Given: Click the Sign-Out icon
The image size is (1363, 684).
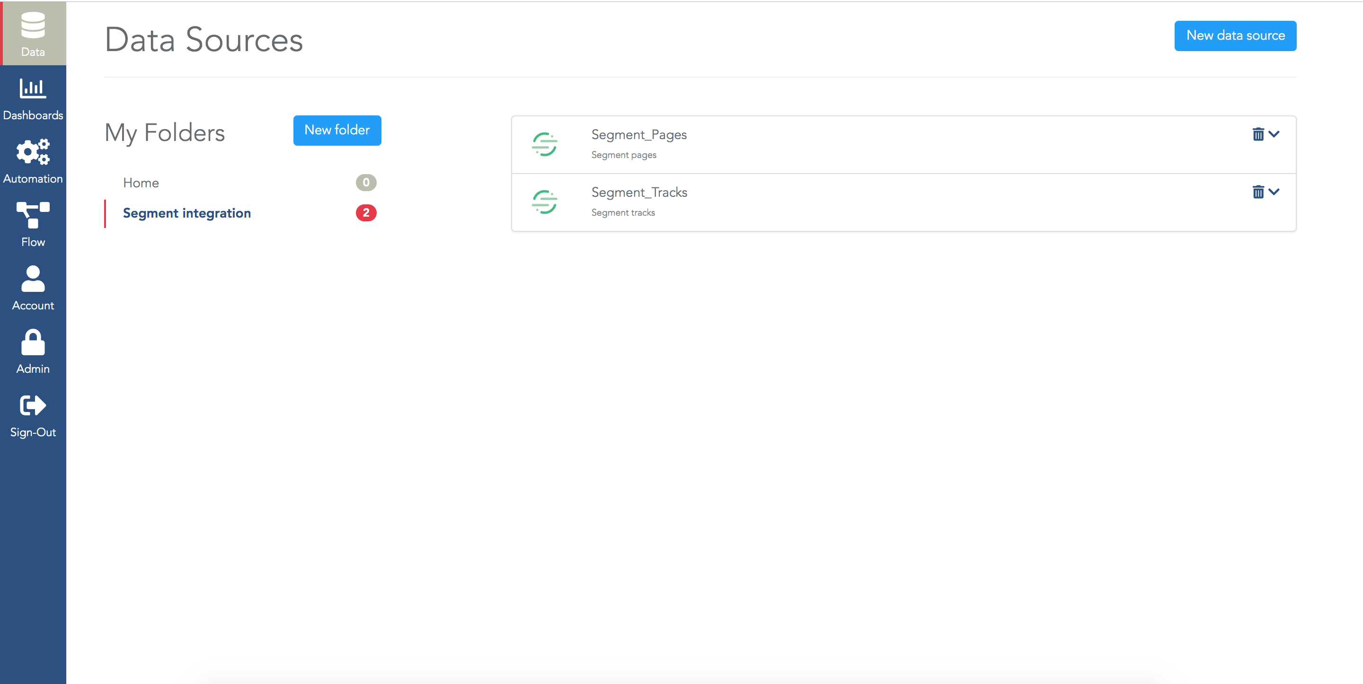Looking at the screenshot, I should click(x=33, y=406).
